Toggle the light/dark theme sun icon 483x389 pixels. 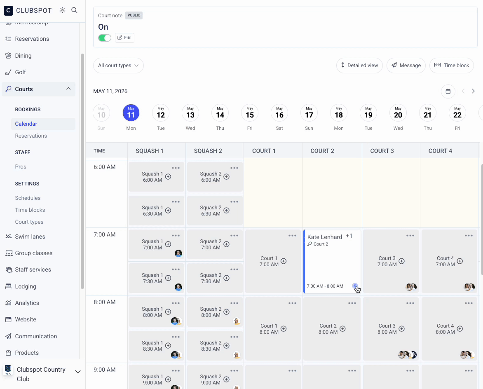click(x=63, y=10)
